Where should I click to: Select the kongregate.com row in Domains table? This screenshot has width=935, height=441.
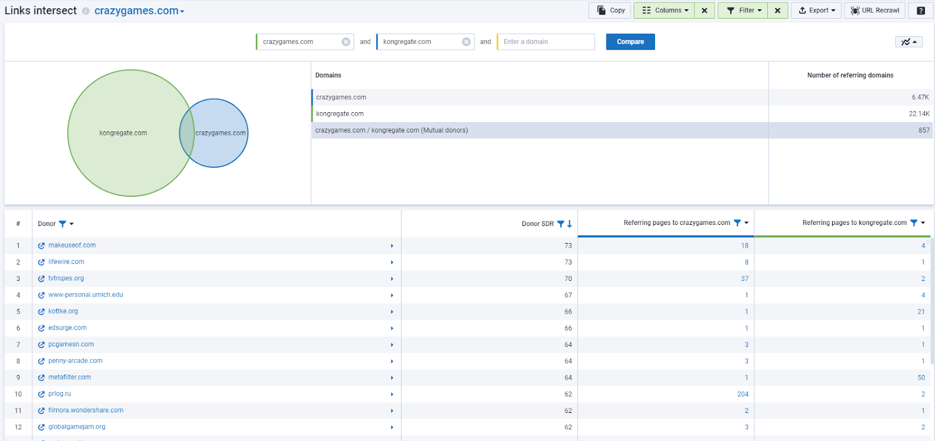coord(622,113)
